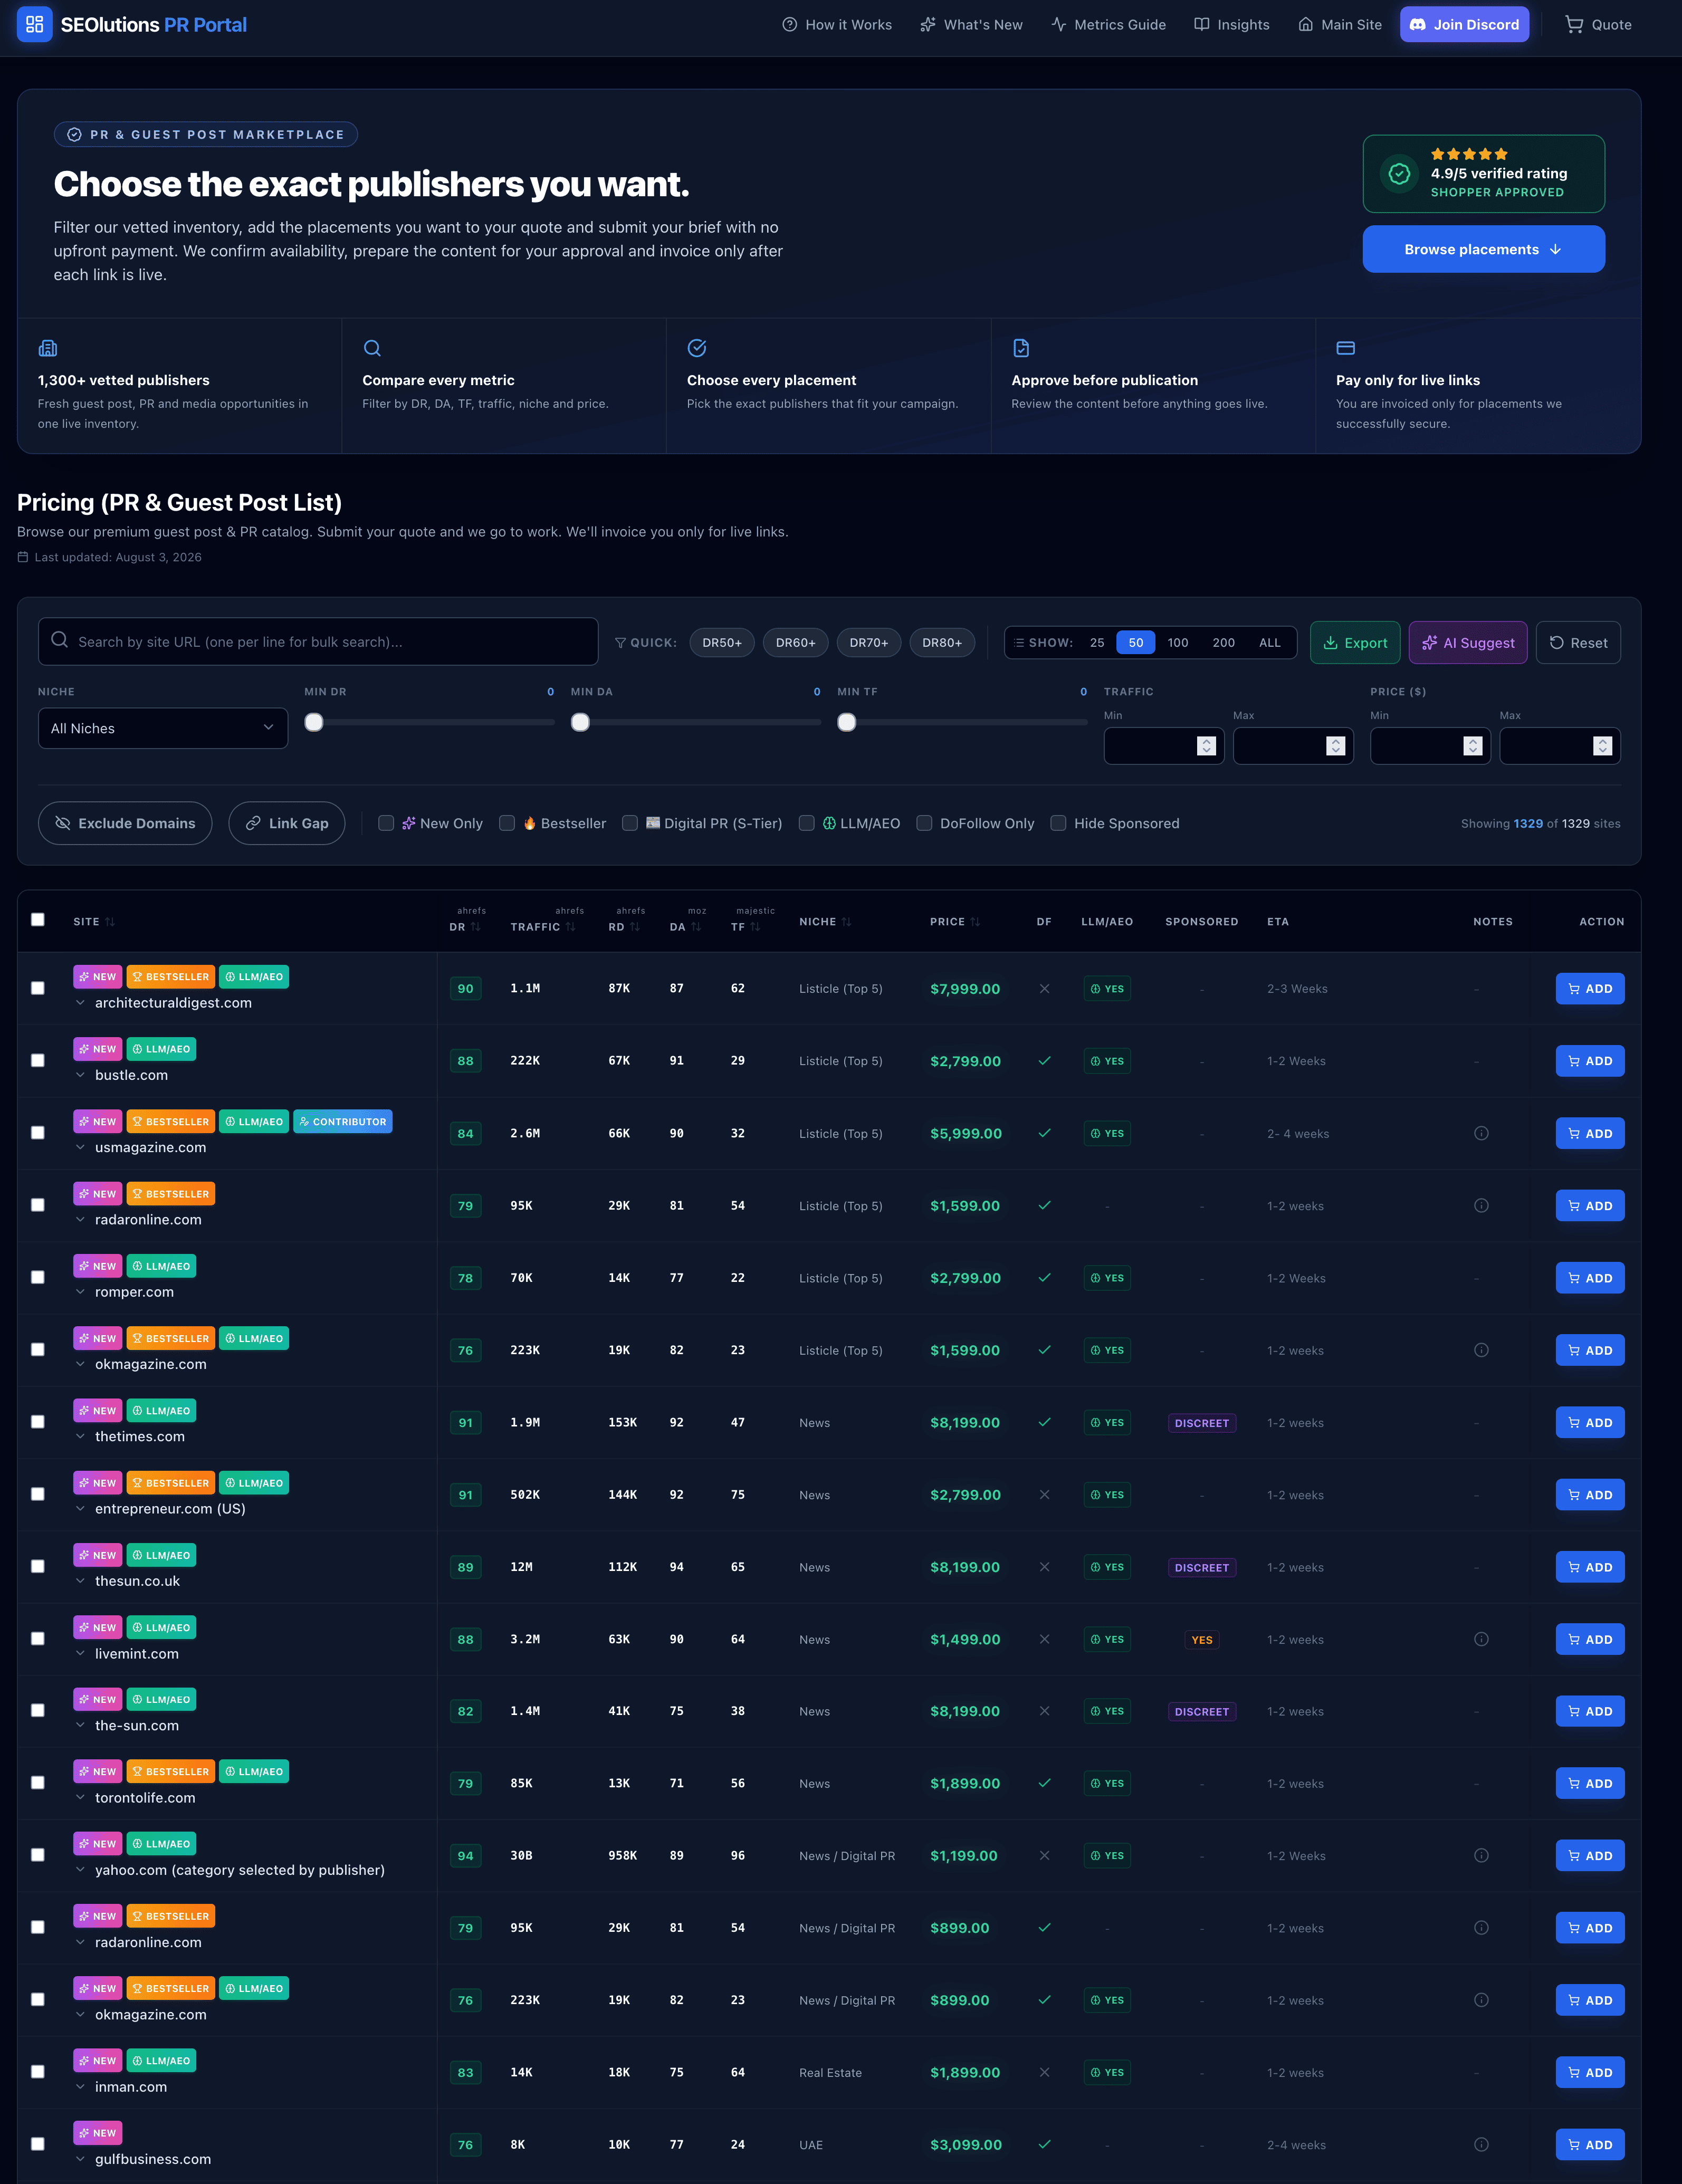Sort the list by PRICE
The height and width of the screenshot is (2184, 1682).
pyautogui.click(x=975, y=922)
